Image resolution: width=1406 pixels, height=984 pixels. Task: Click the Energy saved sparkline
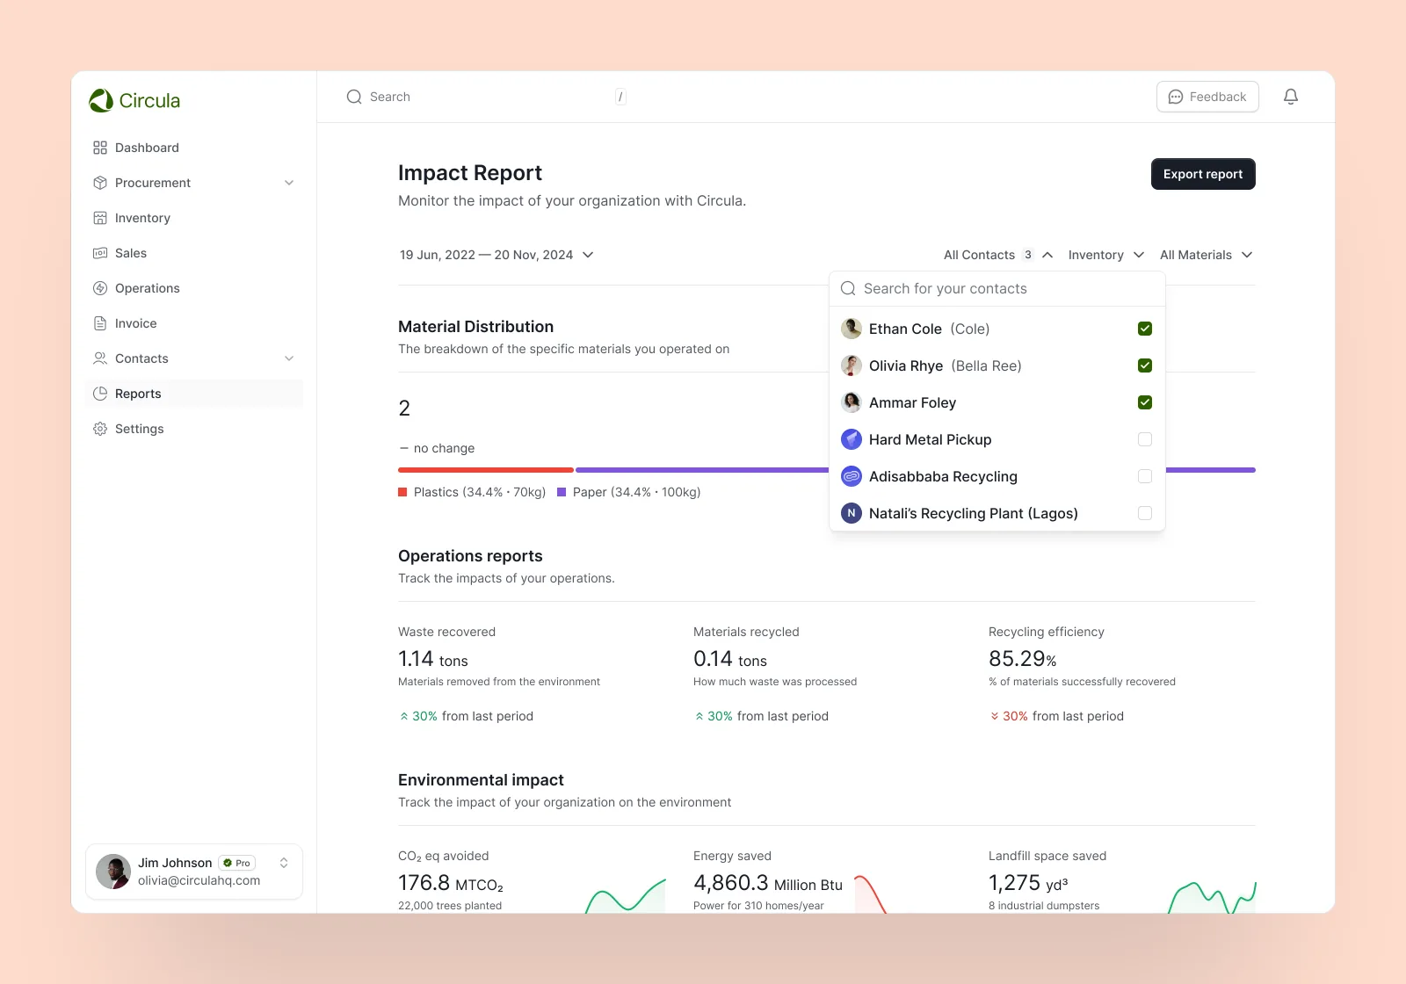(870, 894)
